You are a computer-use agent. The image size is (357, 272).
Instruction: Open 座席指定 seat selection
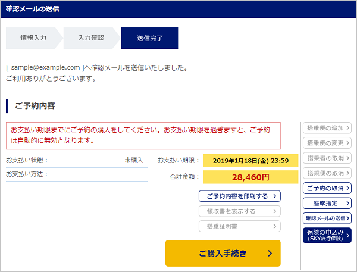click(x=327, y=204)
